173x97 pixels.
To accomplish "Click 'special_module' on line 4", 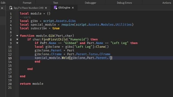I will [x=43, y=25].
